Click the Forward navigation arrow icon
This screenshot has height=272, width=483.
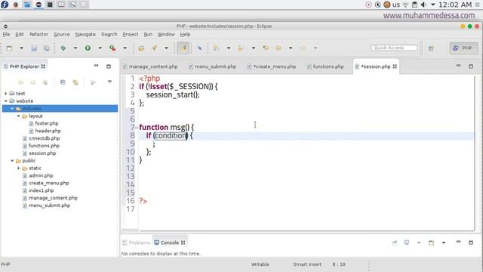coord(303,48)
